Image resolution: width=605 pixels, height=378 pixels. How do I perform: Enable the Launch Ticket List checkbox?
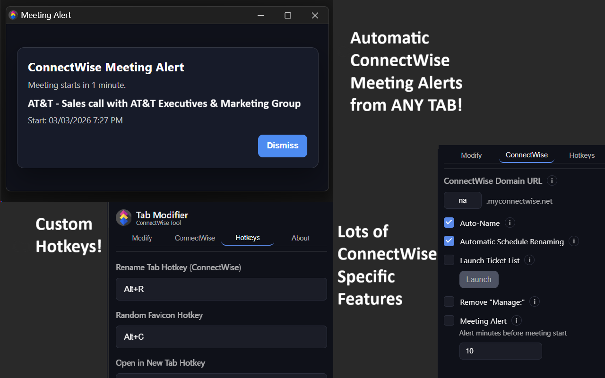(449, 260)
